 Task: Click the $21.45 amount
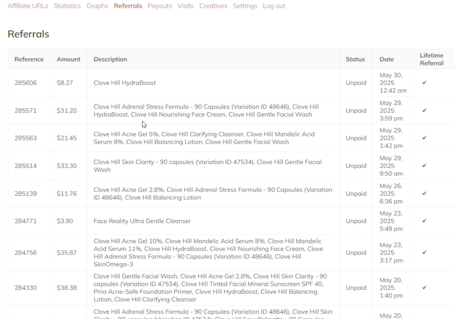[x=67, y=138]
